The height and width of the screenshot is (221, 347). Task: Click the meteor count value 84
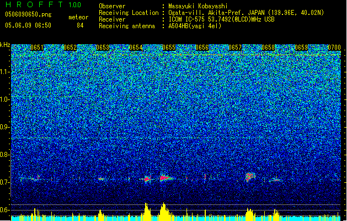(x=80, y=25)
